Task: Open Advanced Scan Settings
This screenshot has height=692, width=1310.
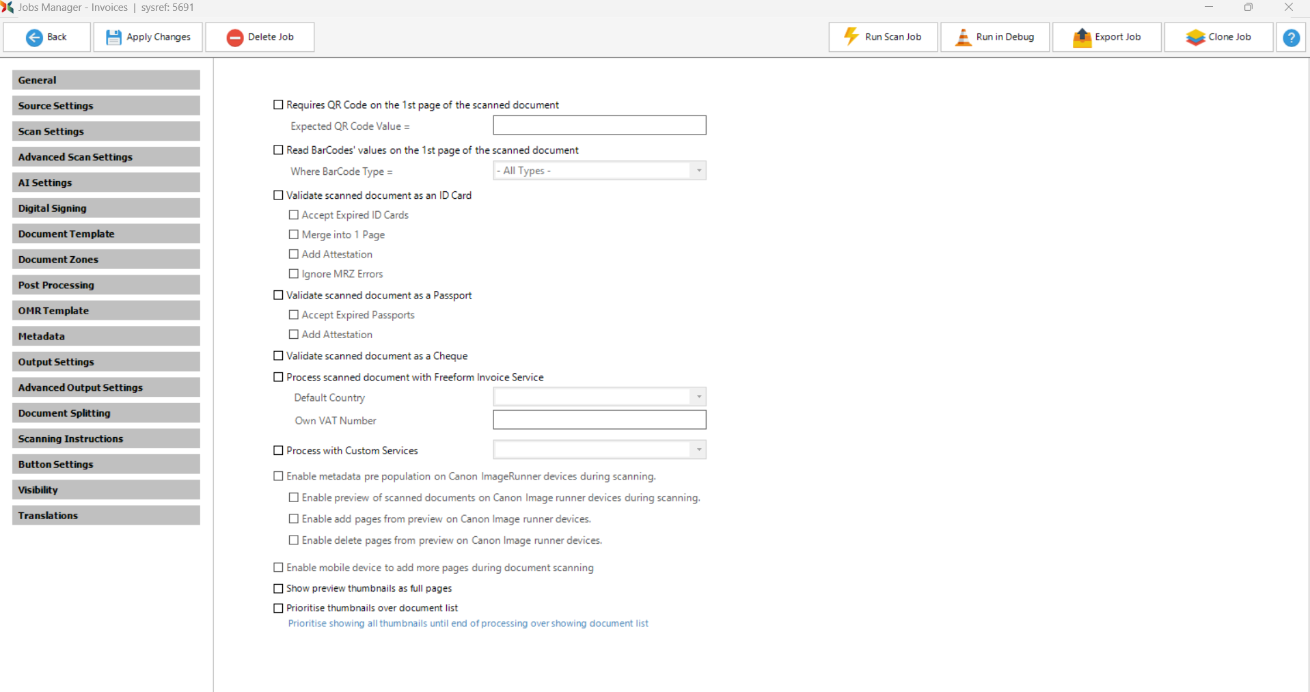Action: tap(106, 156)
